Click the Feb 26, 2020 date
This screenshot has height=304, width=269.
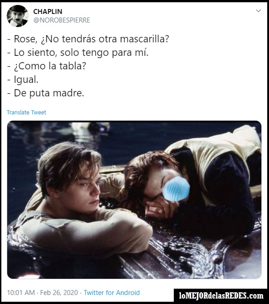point(59,293)
